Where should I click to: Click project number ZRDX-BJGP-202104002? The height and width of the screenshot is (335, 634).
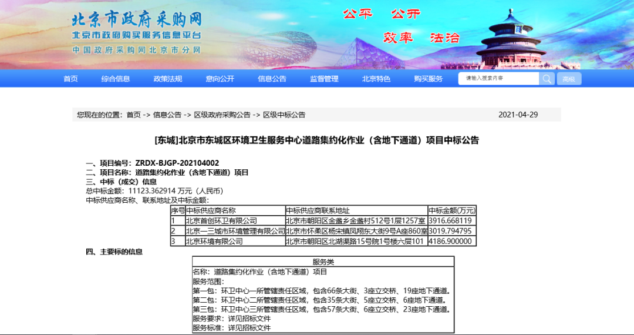tap(177, 163)
